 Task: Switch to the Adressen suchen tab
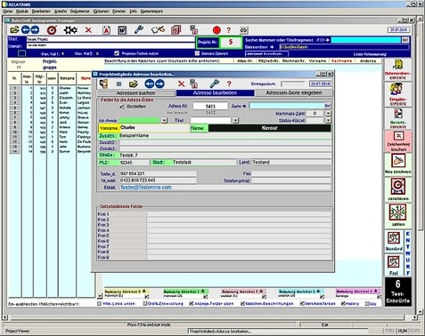pos(135,93)
